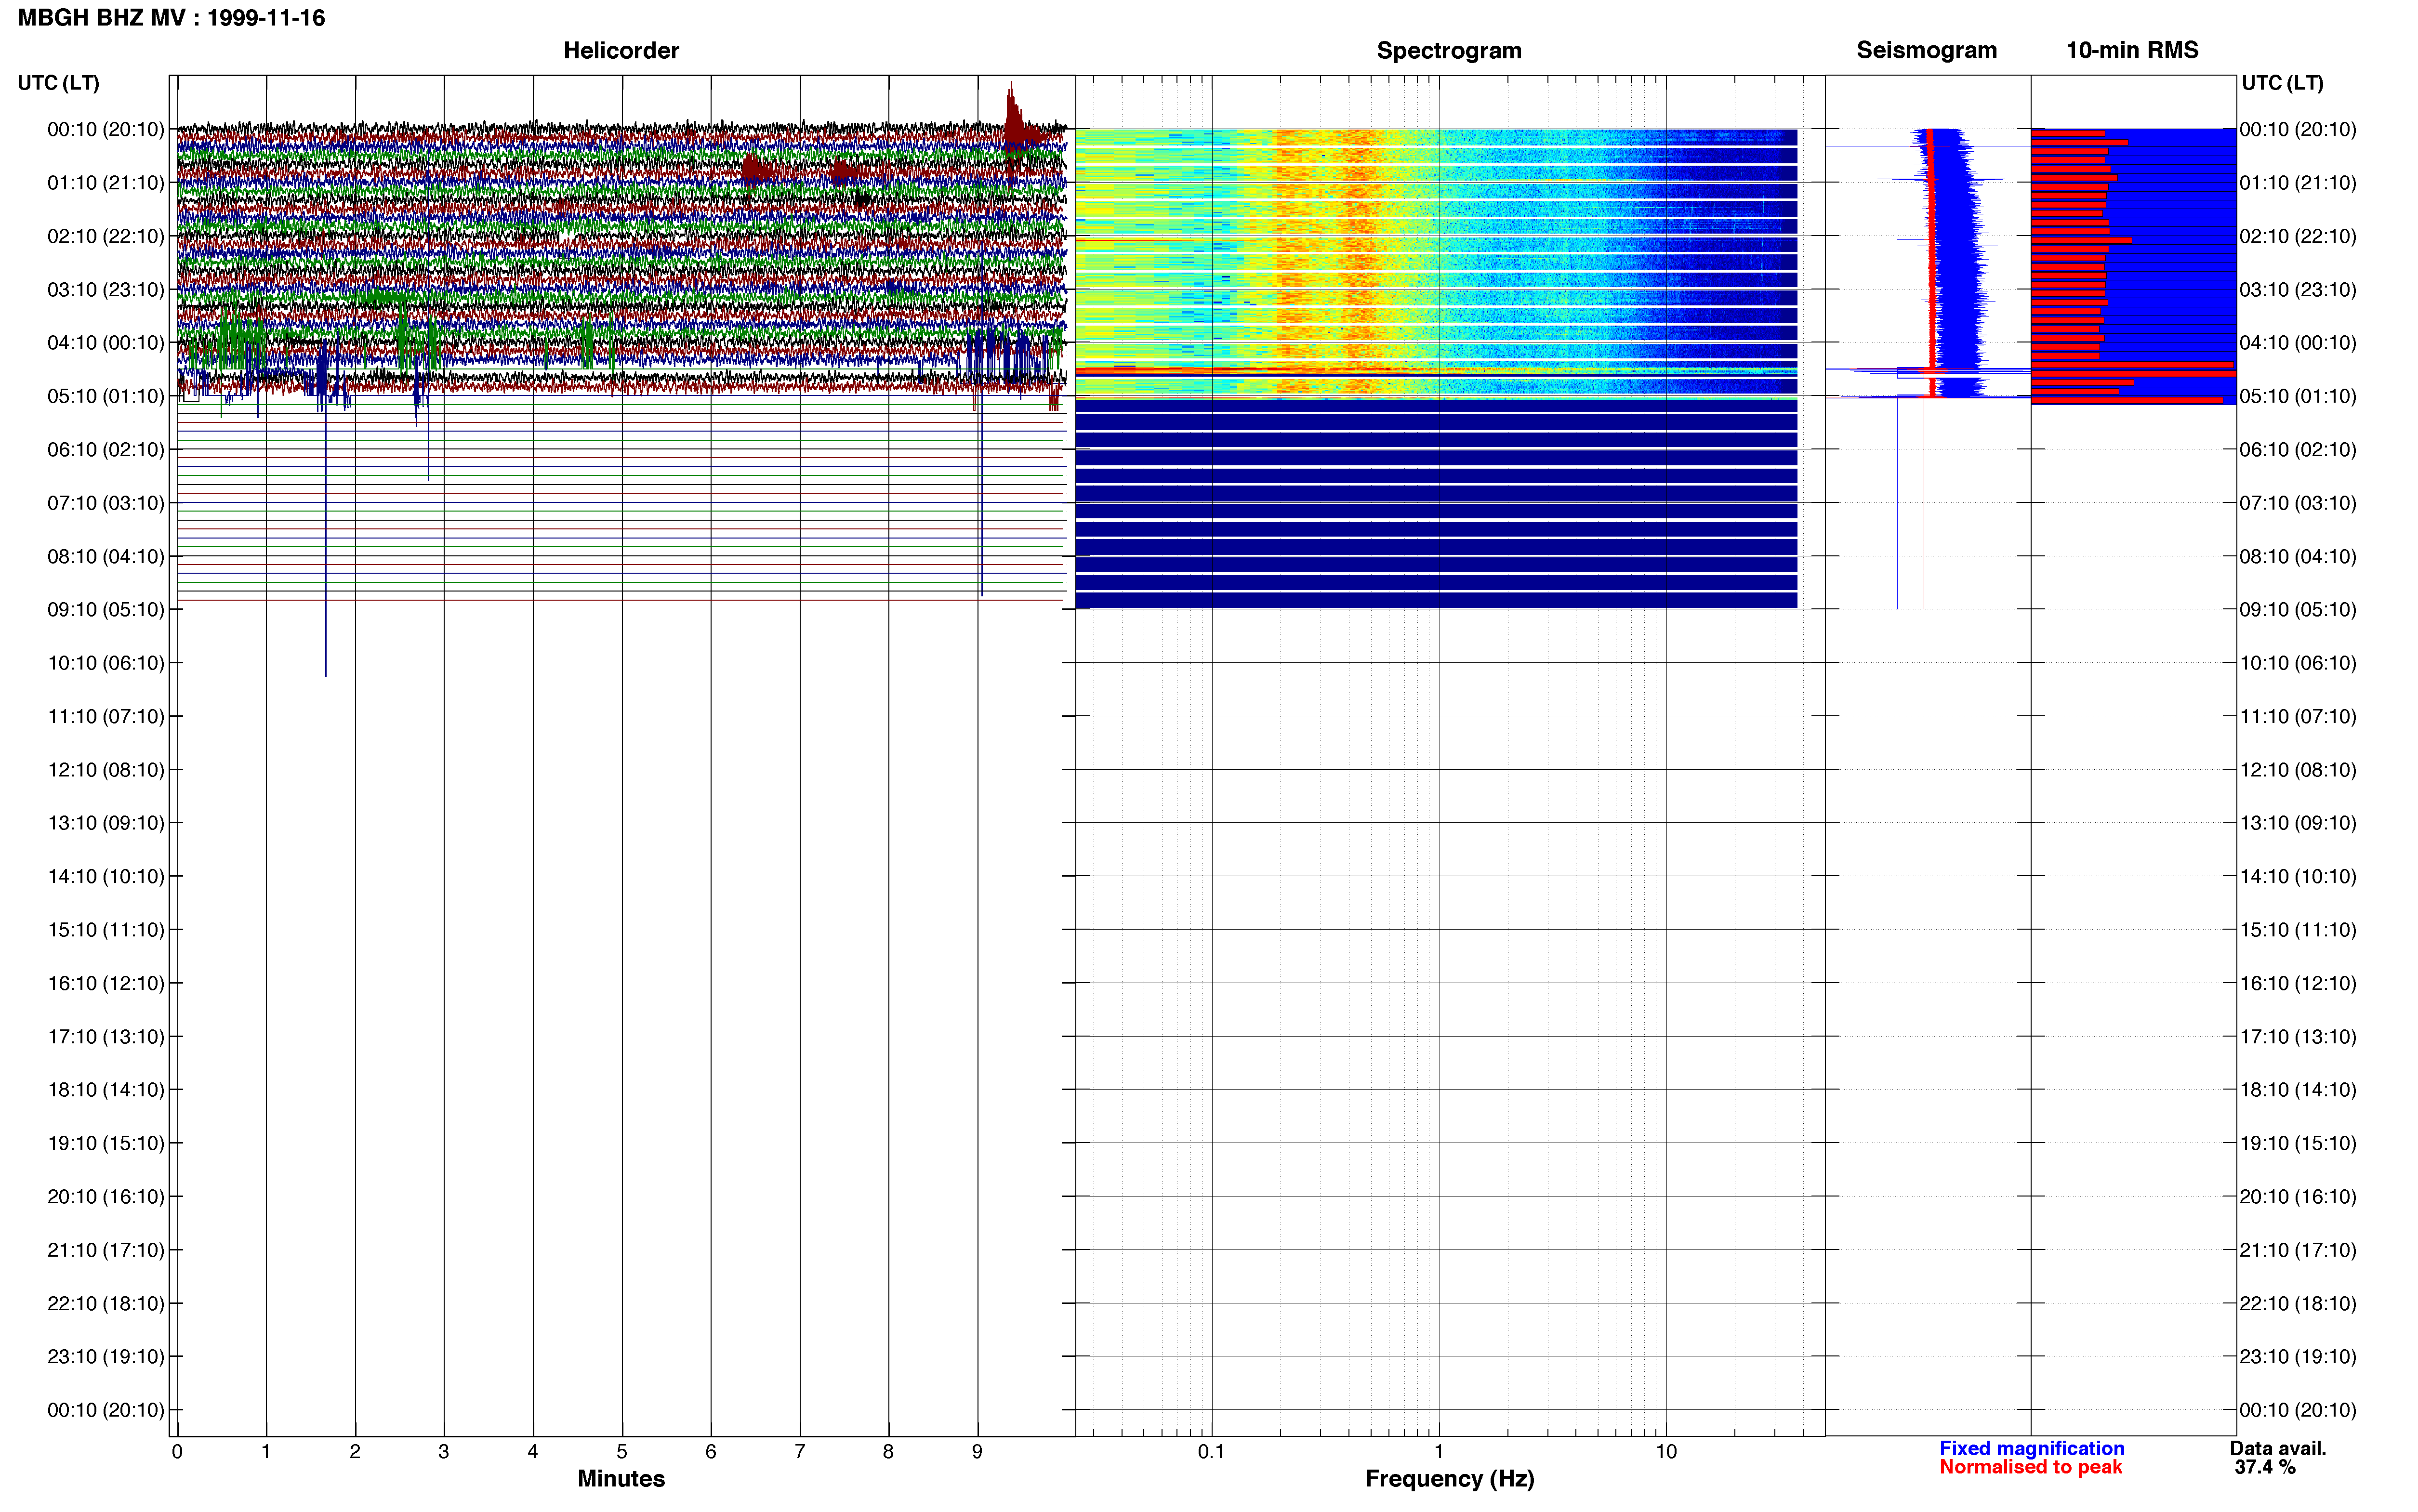Click the Data avail. label
The height and width of the screenshot is (1512, 2418).
click(2278, 1448)
